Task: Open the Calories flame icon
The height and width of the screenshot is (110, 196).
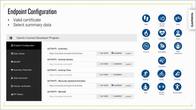Action: point(146,33)
